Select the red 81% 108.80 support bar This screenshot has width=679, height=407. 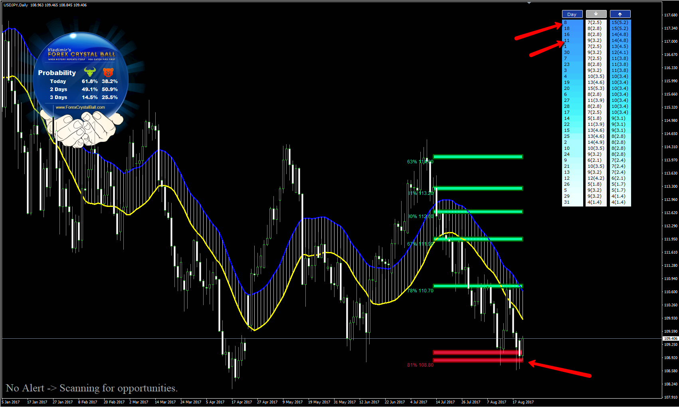477,360
